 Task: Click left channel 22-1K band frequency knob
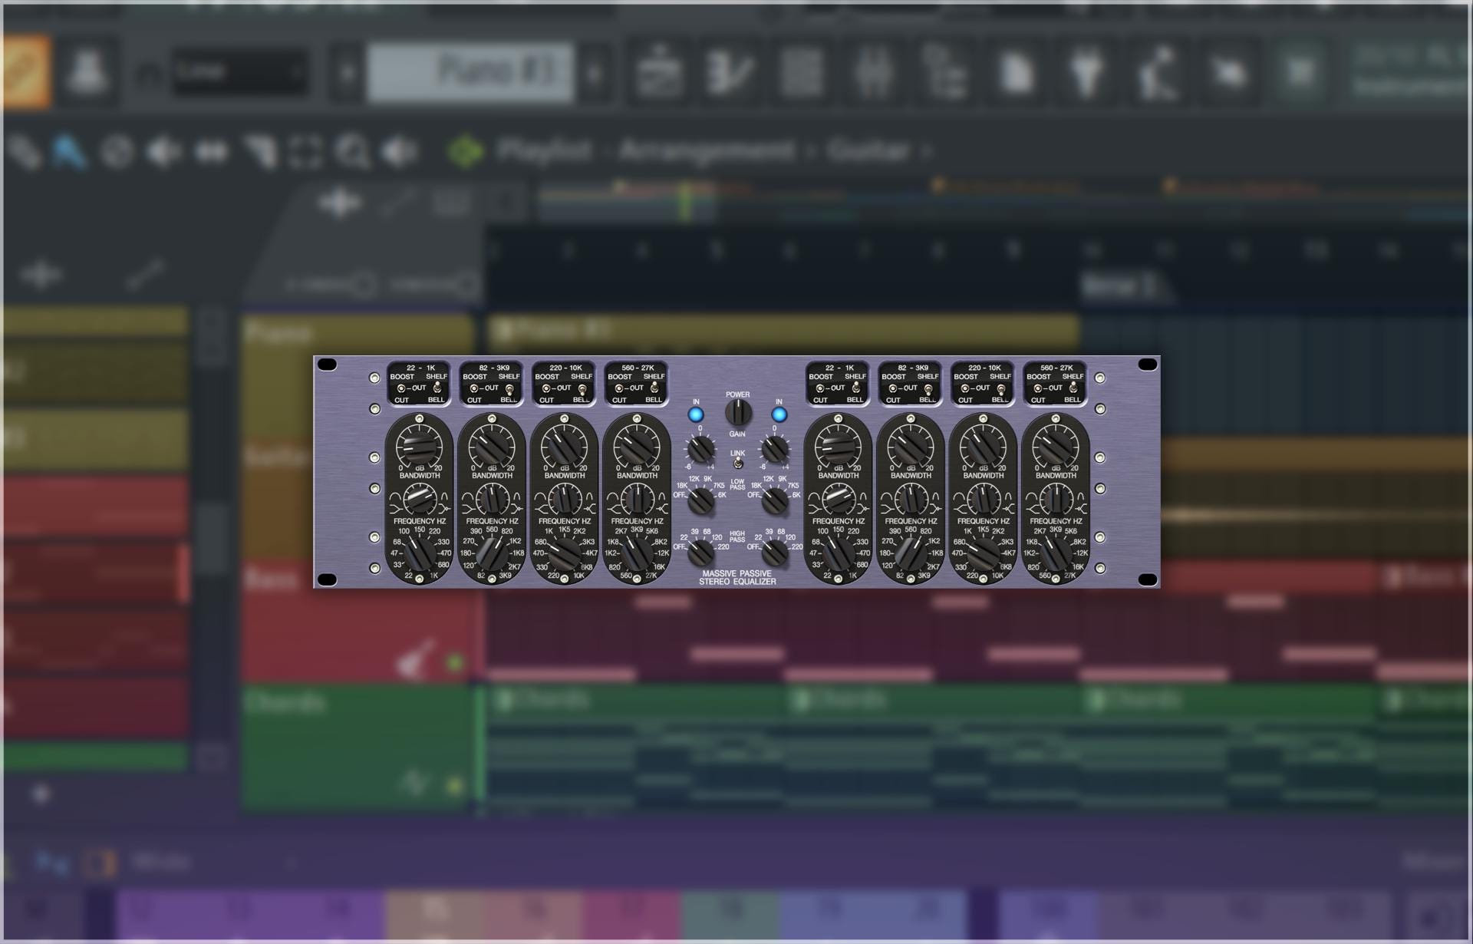pos(420,553)
